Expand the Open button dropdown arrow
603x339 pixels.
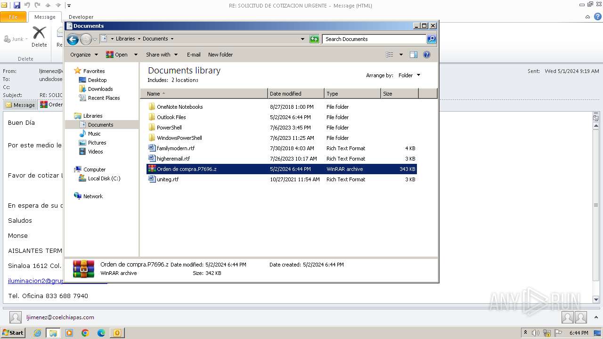136,55
